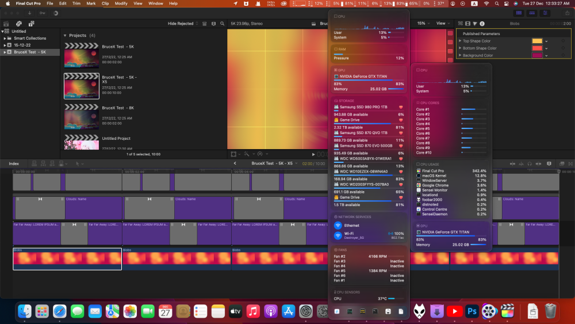Image resolution: width=575 pixels, height=324 pixels.
Task: Open Final Cut Pro in the Dock
Action: (508, 311)
